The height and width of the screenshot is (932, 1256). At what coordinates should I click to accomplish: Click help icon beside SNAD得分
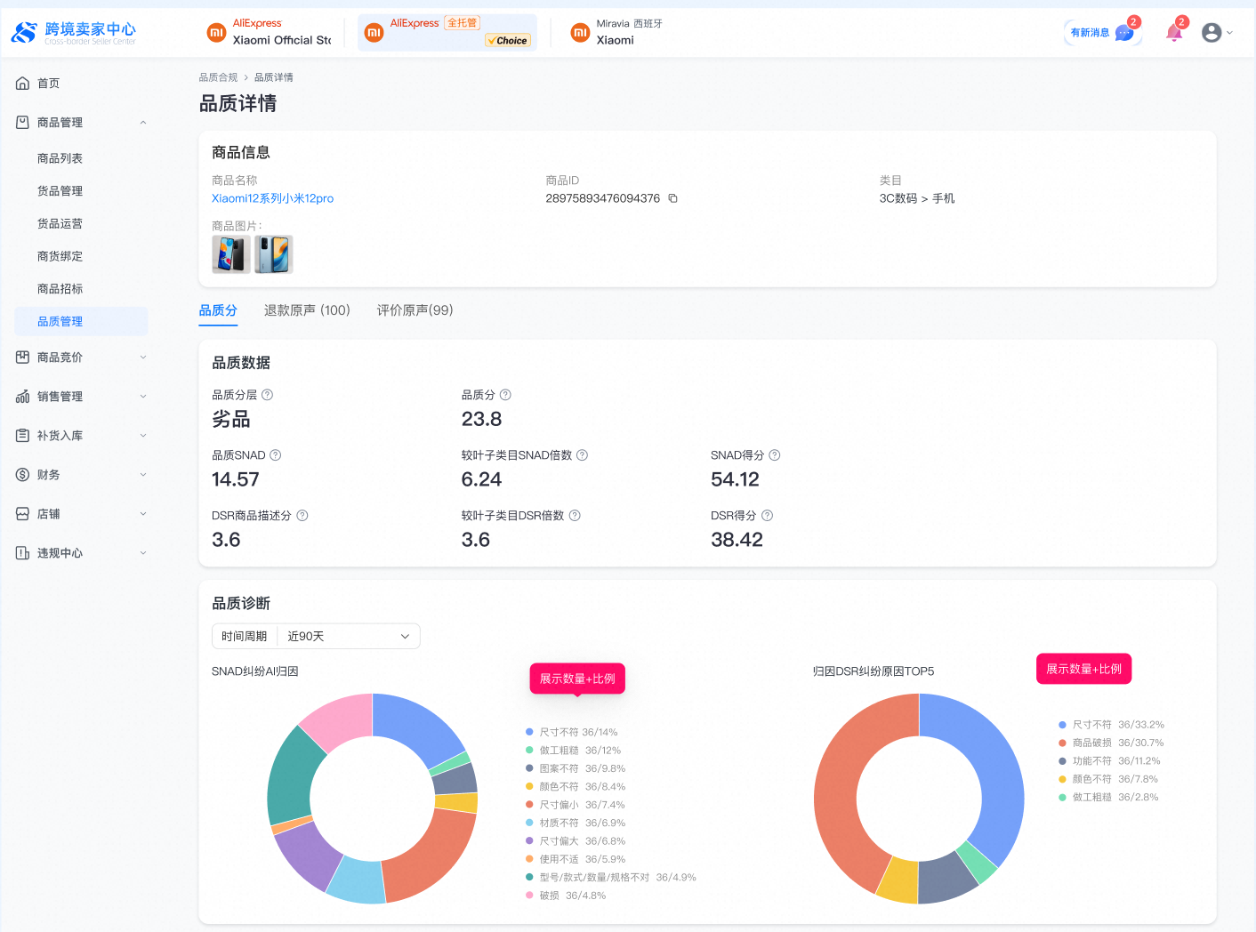coord(774,455)
